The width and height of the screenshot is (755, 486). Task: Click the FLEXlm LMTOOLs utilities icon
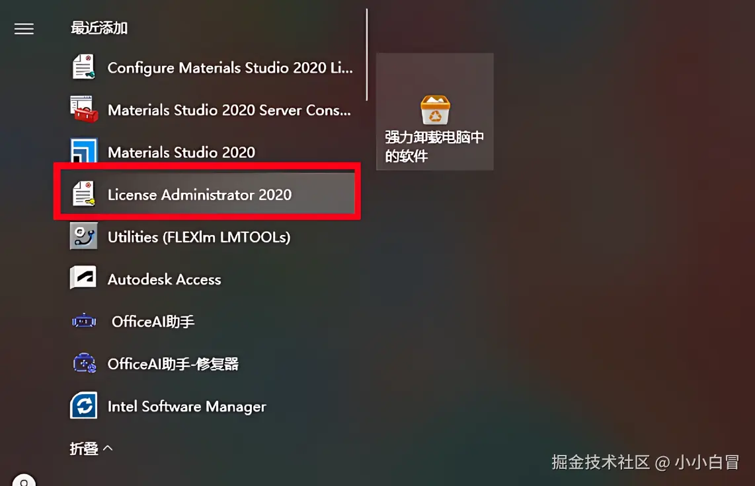click(84, 236)
